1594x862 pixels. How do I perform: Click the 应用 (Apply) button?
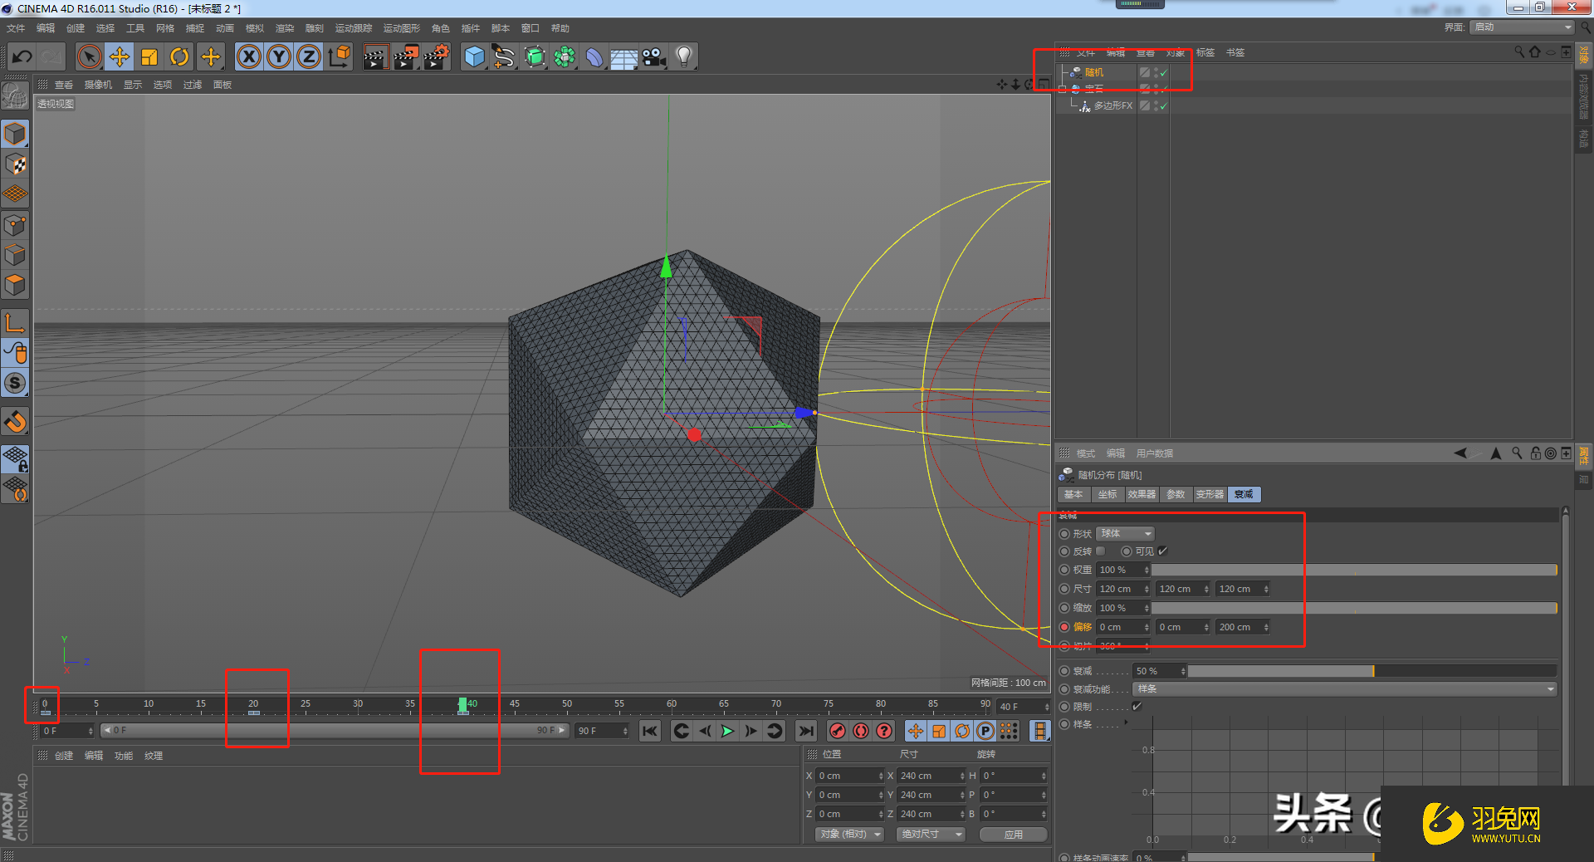point(1013,835)
